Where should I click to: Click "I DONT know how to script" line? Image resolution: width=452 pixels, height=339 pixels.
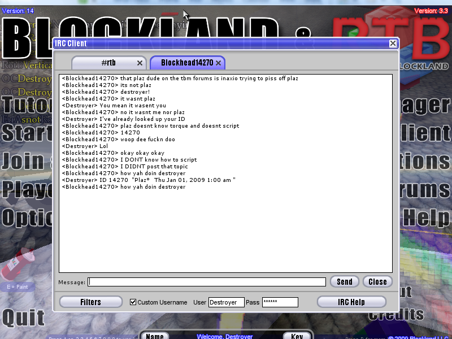coord(129,160)
